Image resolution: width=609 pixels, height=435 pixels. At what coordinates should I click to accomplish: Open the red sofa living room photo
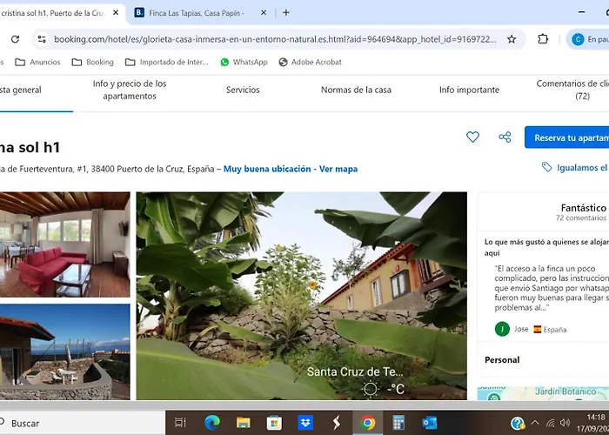64,244
